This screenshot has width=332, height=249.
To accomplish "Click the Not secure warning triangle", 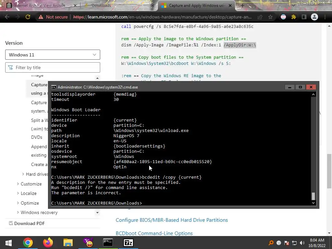I will point(41,17).
